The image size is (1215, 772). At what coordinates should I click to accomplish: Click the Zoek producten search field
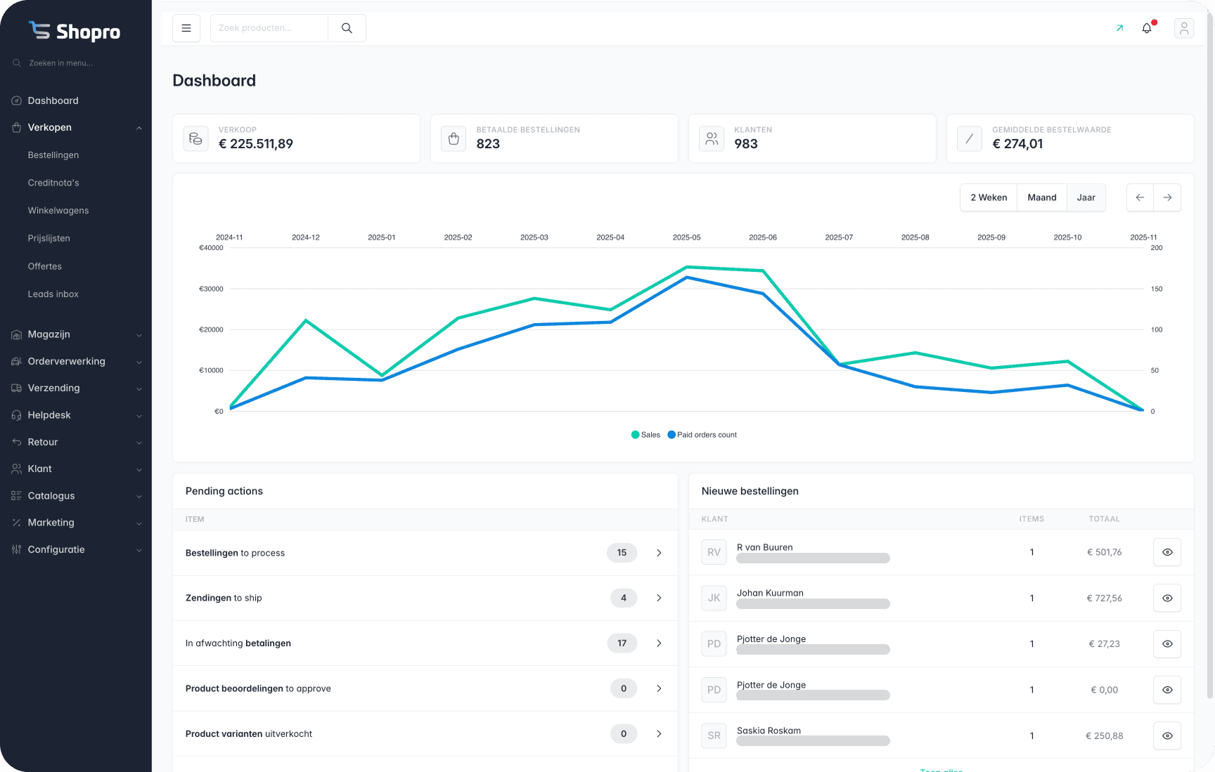point(269,28)
